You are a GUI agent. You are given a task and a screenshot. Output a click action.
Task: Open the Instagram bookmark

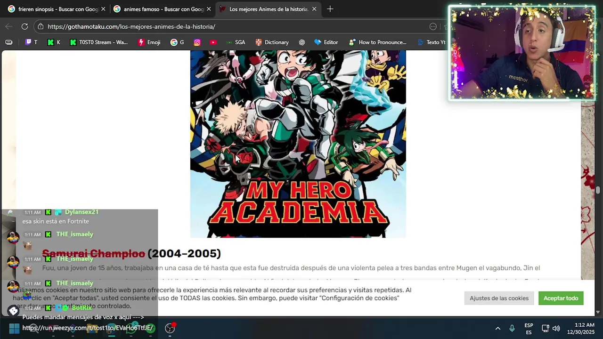point(197,42)
